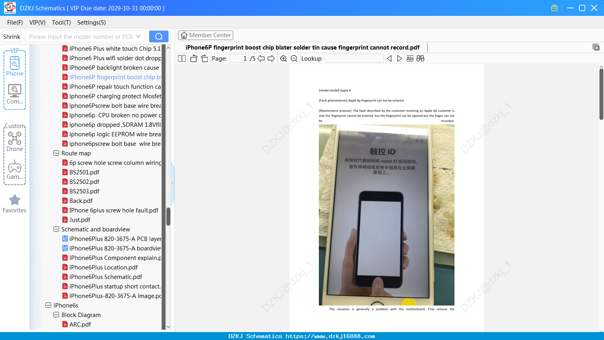Open BS2502.pdf
The height and width of the screenshot is (340, 604).
(81, 181)
